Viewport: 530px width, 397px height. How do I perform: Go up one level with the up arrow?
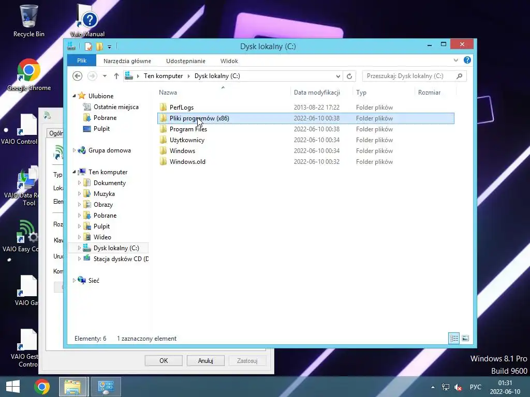[x=116, y=76]
